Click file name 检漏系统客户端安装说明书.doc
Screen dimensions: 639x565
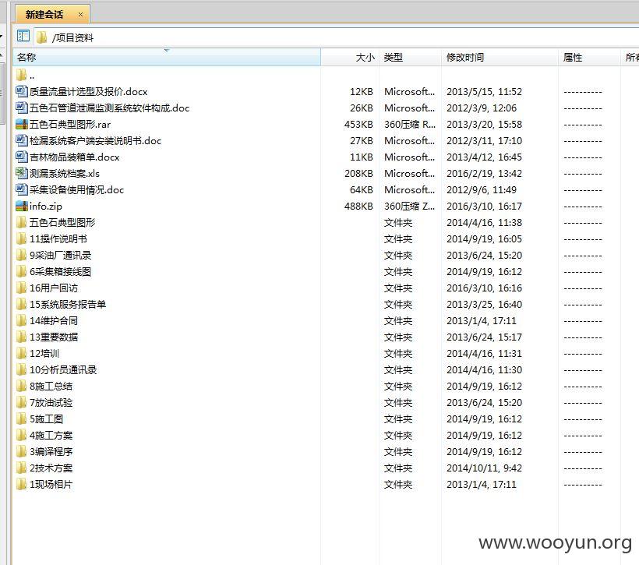pos(95,140)
